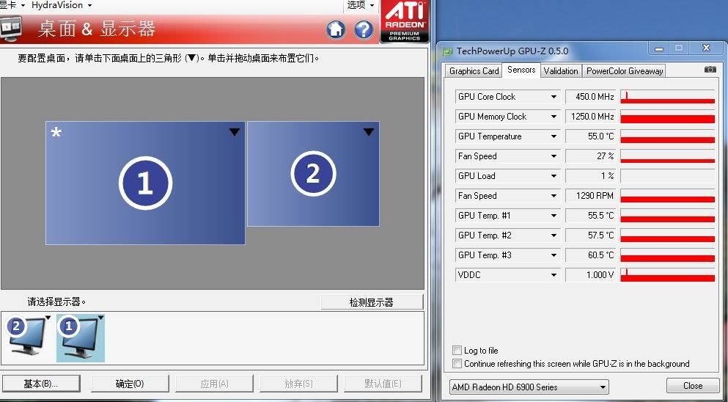Open the PowerColor Giveaway tab
Viewport: 728px width, 402px height.
[624, 70]
